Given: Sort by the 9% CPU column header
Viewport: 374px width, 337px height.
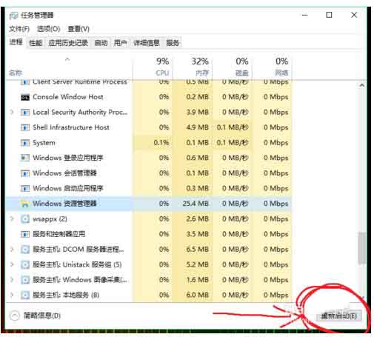Looking at the screenshot, I should 153,67.
